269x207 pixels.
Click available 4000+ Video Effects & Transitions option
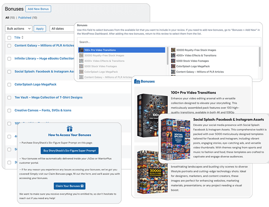pyautogui.click(x=104, y=61)
